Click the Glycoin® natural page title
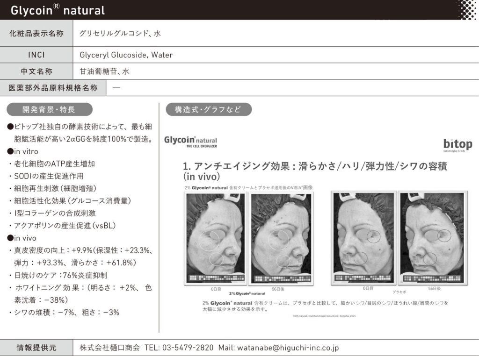479x356 pixels. (58, 10)
